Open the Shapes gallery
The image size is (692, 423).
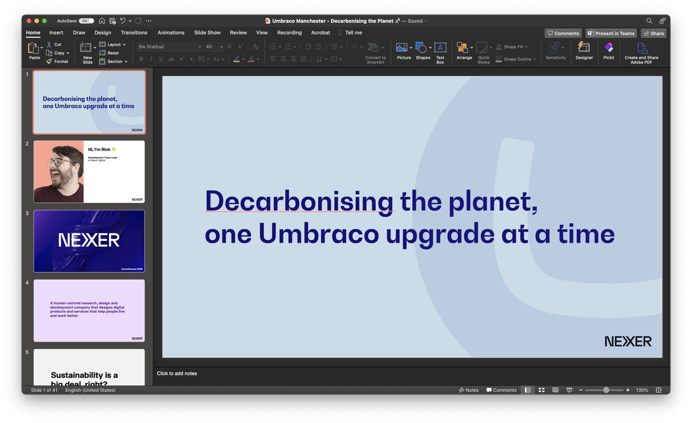pos(423,51)
